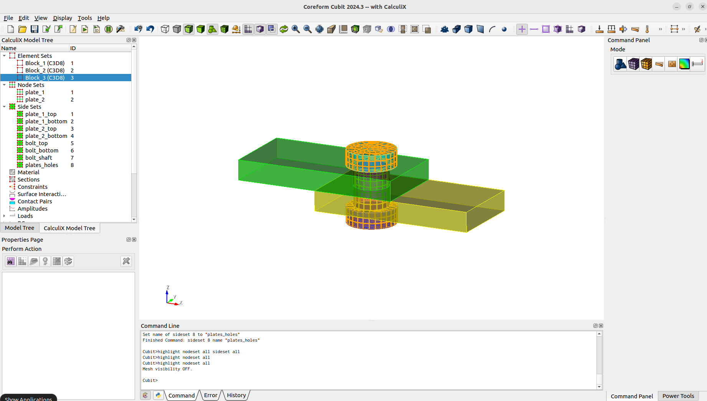The width and height of the screenshot is (707, 401).
Task: Open the Play Journal File toolbar icon
Action: pyautogui.click(x=85, y=29)
